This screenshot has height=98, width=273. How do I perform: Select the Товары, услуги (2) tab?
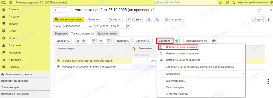[x=82, y=33]
